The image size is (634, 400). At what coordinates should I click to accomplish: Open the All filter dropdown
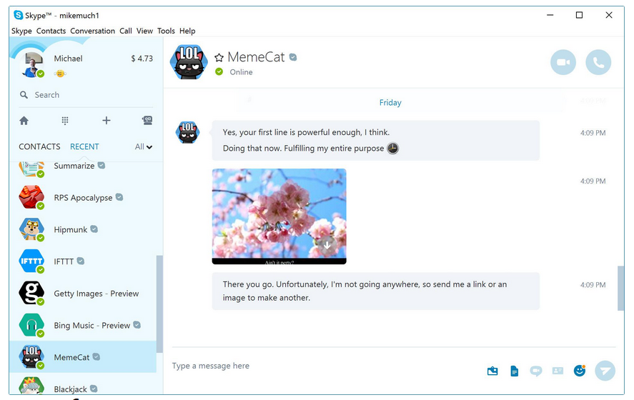(x=144, y=146)
